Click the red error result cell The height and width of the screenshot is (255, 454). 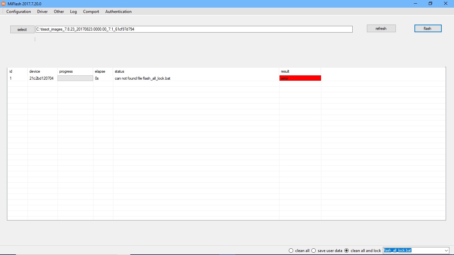coord(300,78)
